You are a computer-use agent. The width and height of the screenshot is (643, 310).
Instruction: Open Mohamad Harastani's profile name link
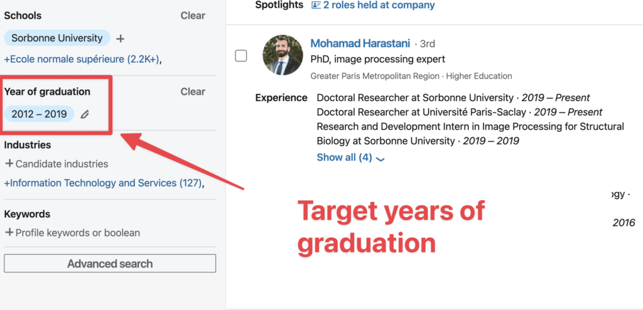tap(360, 43)
